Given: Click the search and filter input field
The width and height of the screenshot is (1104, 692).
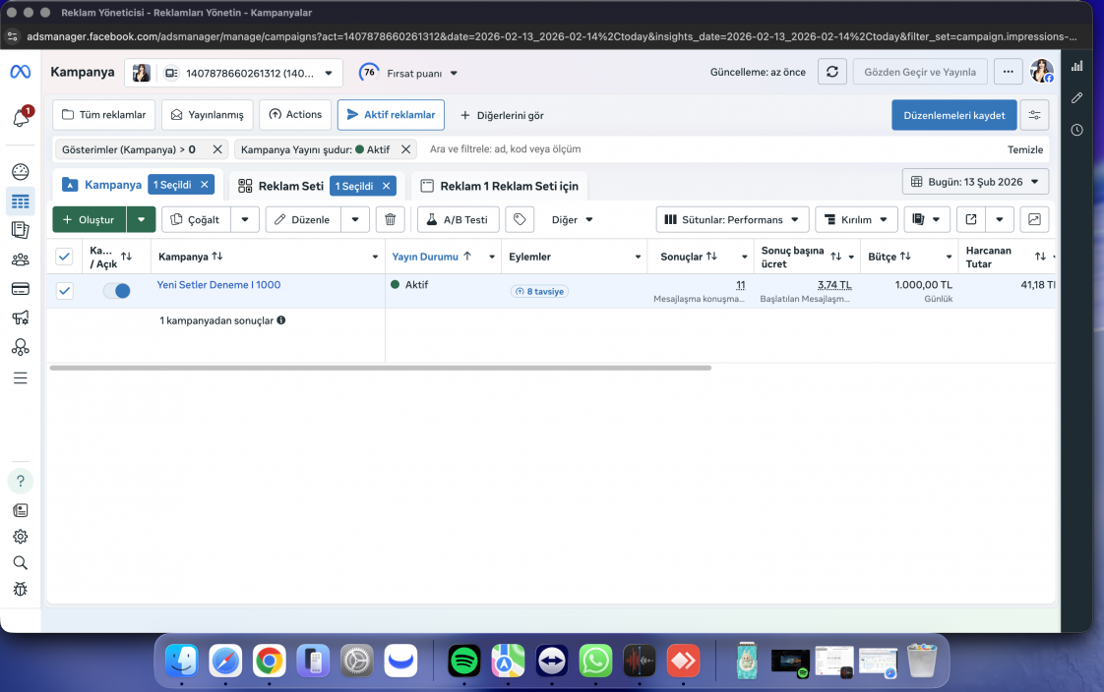Looking at the screenshot, I should pyautogui.click(x=711, y=149).
